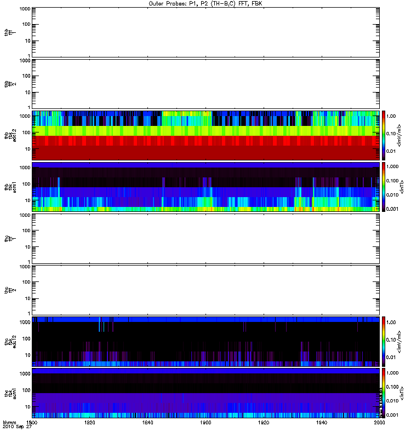Click the color bar beside thb fbk scm1
This screenshot has height=438, width=411.
click(x=384, y=187)
